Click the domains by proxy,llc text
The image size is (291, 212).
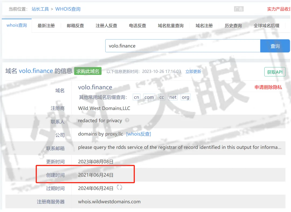point(101,134)
